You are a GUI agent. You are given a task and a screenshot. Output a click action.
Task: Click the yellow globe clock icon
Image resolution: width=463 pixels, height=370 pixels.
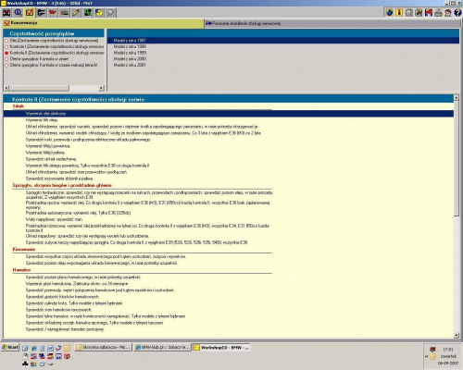99,13
